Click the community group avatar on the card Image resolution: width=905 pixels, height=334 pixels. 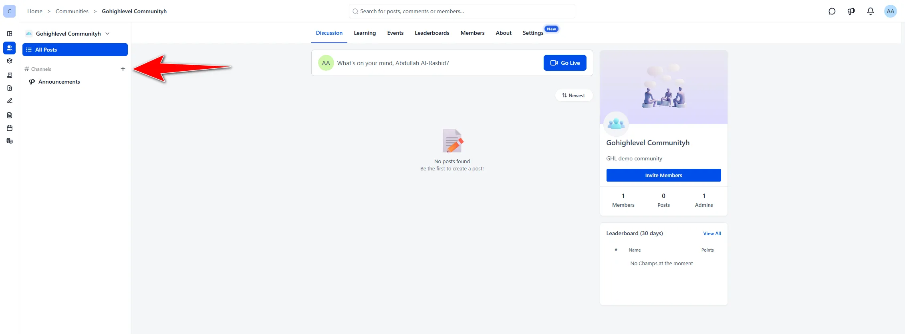(x=616, y=124)
